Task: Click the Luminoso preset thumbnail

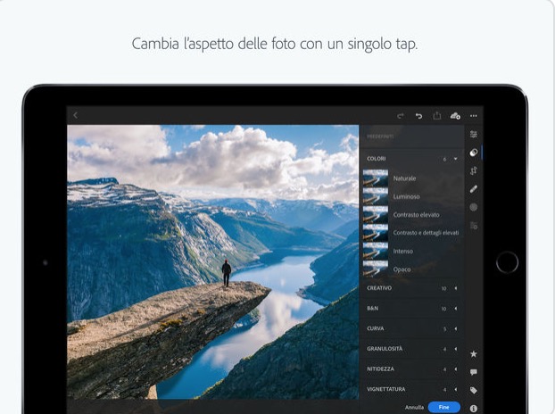Action: pyautogui.click(x=375, y=196)
